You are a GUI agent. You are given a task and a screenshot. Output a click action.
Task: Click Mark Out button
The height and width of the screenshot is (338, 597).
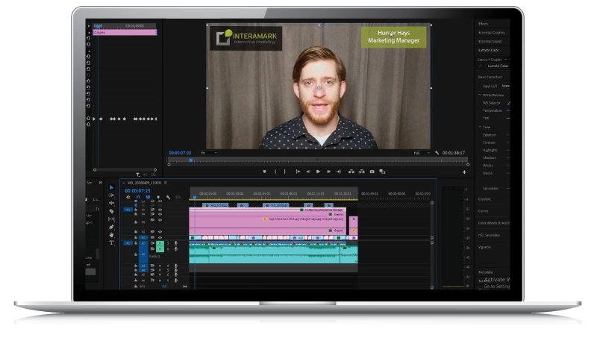click(x=285, y=172)
